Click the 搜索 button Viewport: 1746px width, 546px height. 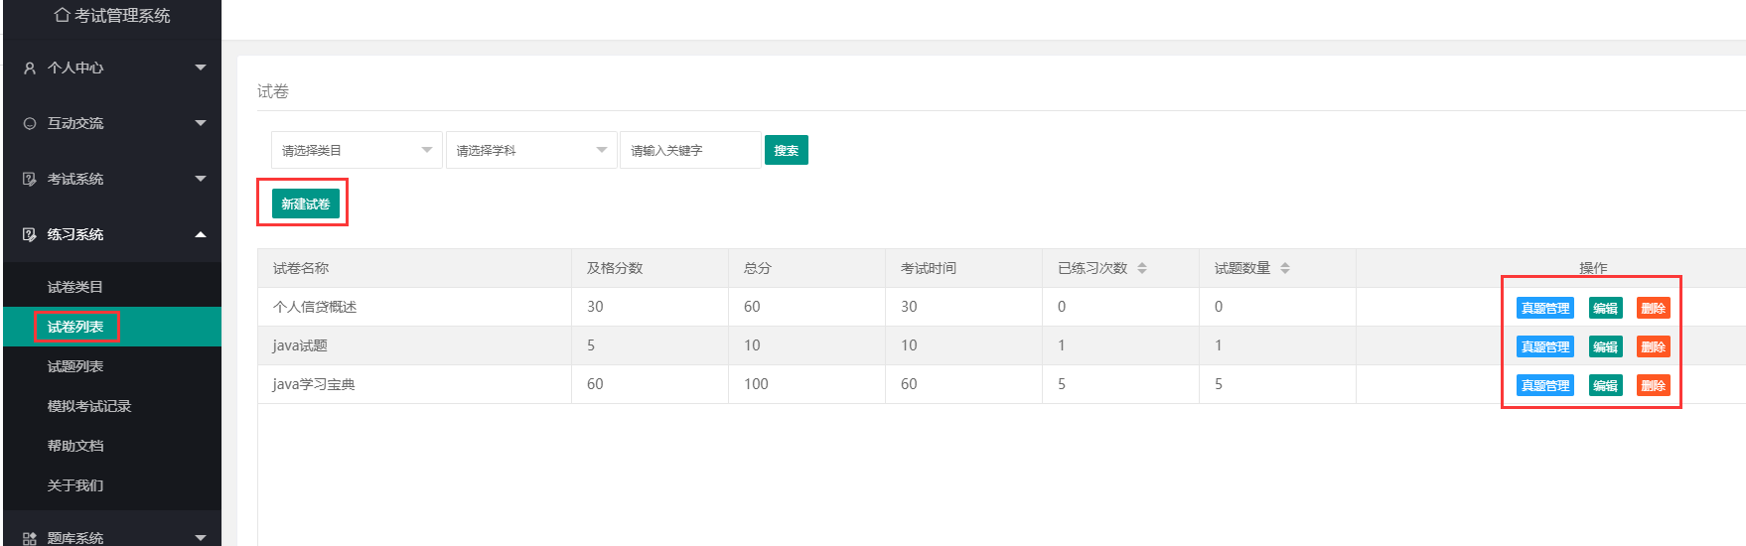tap(787, 150)
